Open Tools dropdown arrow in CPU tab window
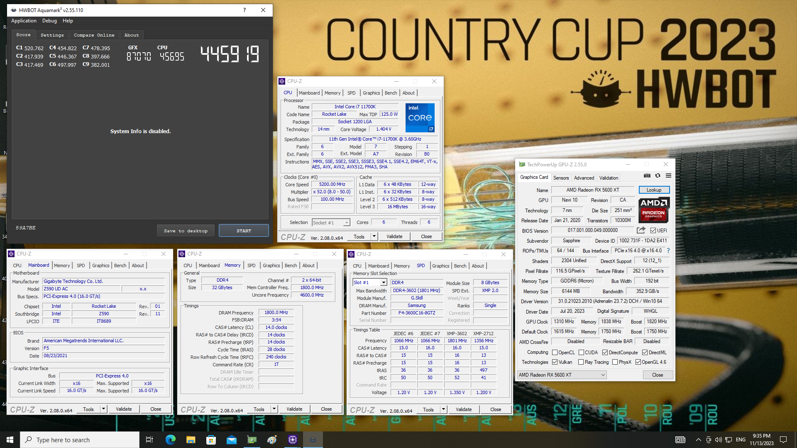The width and height of the screenshot is (797, 448). tap(374, 236)
